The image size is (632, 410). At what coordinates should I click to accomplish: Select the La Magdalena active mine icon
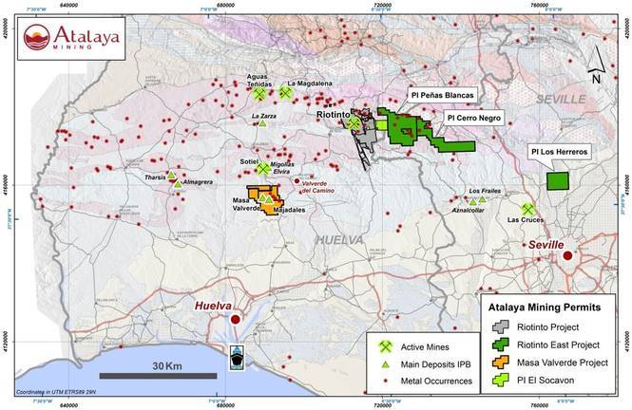(285, 92)
